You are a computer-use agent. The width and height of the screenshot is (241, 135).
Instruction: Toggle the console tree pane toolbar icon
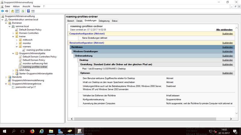[17, 11]
